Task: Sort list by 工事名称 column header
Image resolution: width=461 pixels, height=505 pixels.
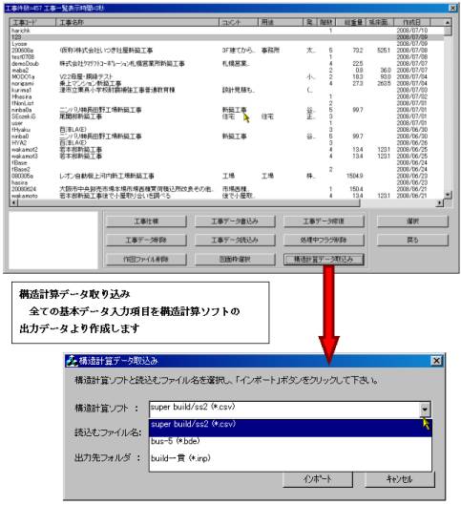Action: pyautogui.click(x=137, y=22)
